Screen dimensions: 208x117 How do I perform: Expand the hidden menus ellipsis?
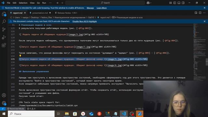pos(50,3)
